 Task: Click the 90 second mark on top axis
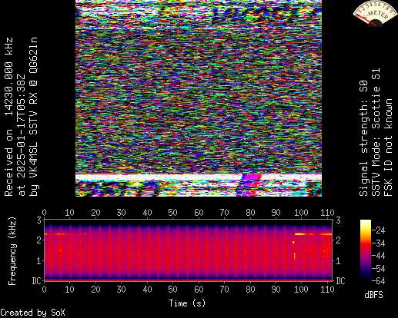[276, 213]
